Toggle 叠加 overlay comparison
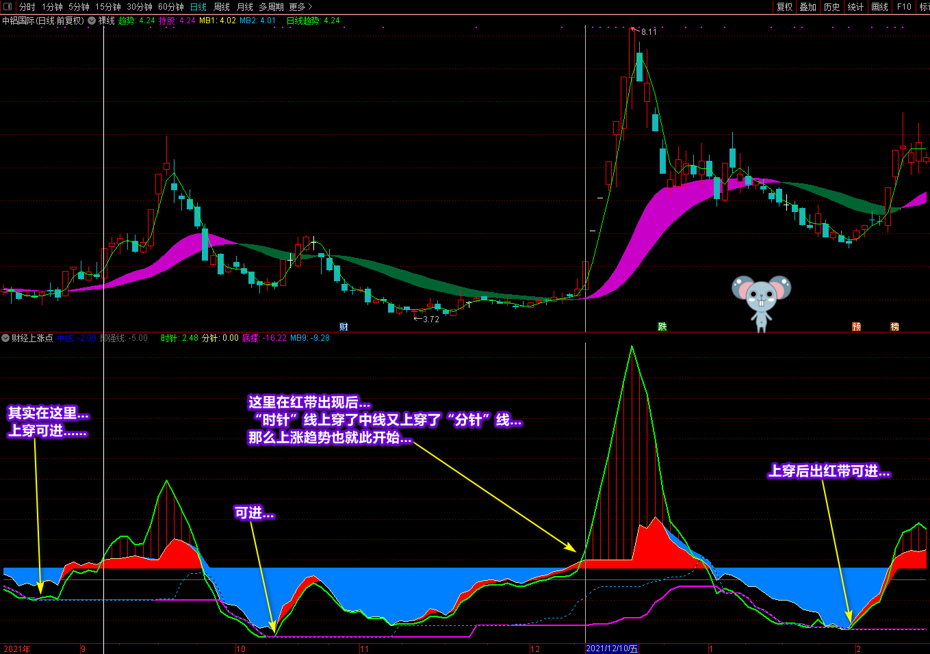 pos(808,7)
